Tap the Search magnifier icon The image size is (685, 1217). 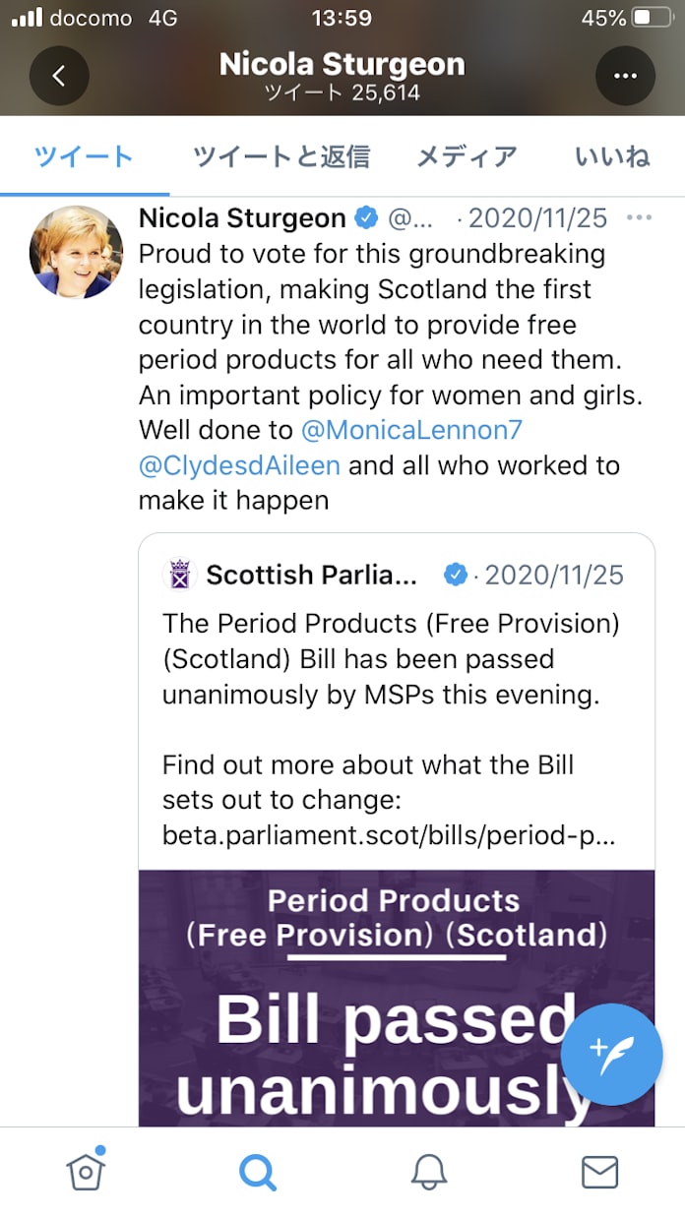coord(257,1172)
